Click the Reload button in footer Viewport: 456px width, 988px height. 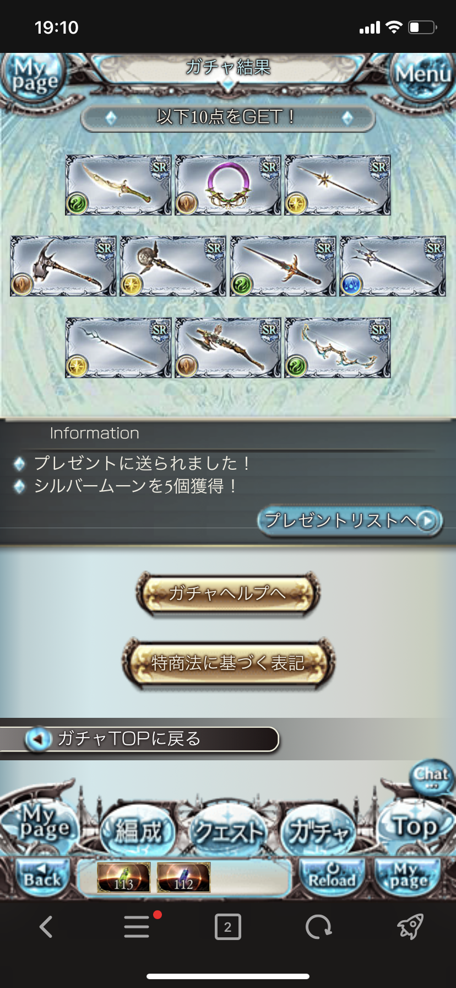pyautogui.click(x=332, y=877)
